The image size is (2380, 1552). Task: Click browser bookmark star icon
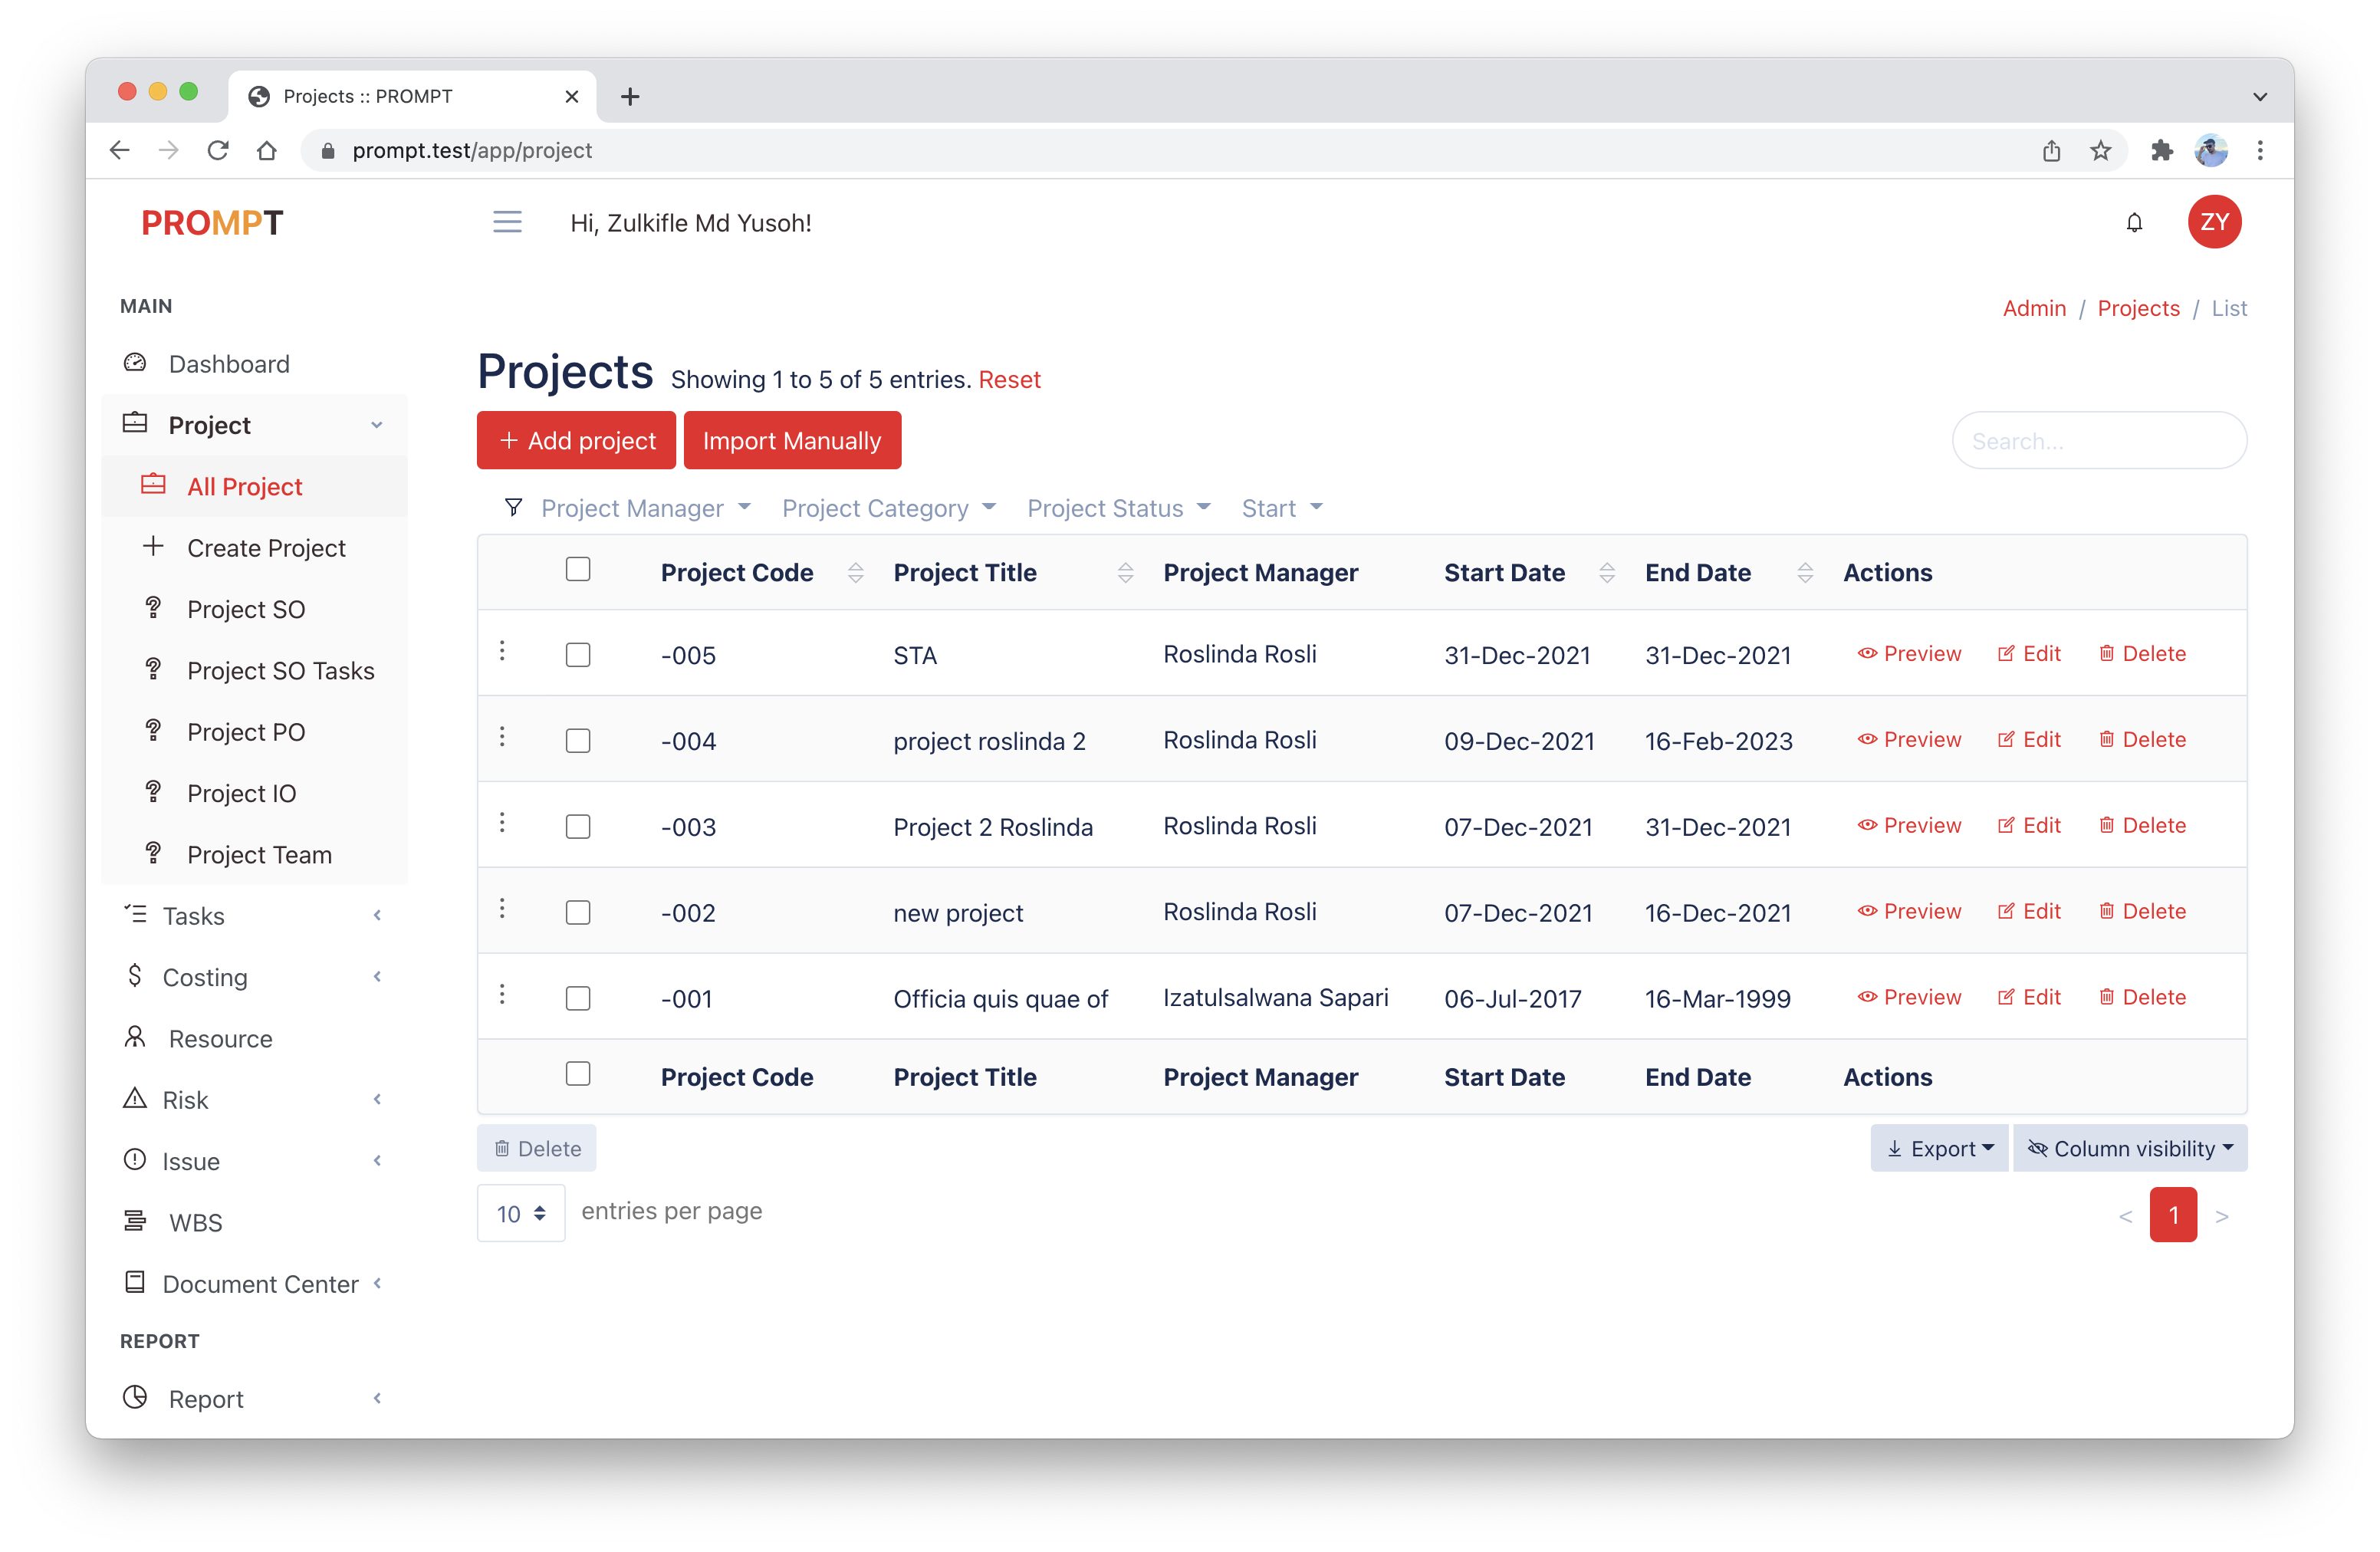tap(2100, 151)
